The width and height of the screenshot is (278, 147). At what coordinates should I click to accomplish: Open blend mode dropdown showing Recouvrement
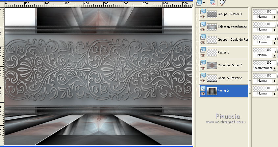274,68
